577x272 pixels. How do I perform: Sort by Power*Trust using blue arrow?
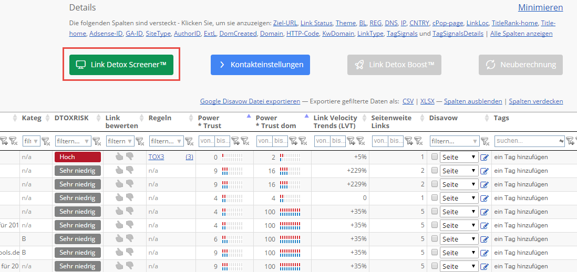coord(249,116)
